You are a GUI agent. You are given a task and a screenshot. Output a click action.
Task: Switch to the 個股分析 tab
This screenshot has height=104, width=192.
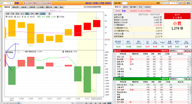tap(49, 7)
